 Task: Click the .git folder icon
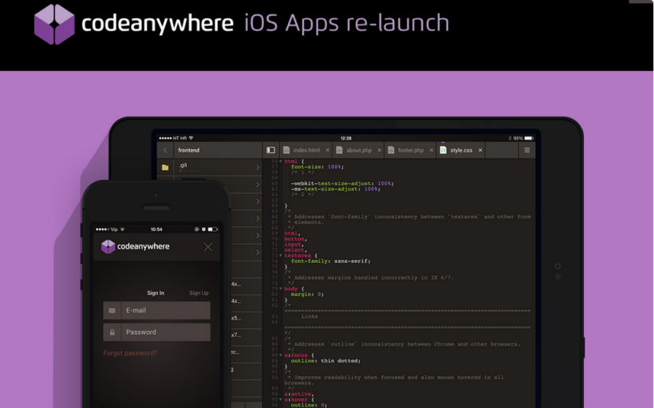(x=165, y=167)
